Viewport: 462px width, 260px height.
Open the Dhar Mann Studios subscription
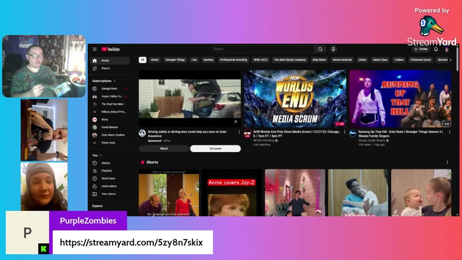(x=110, y=135)
